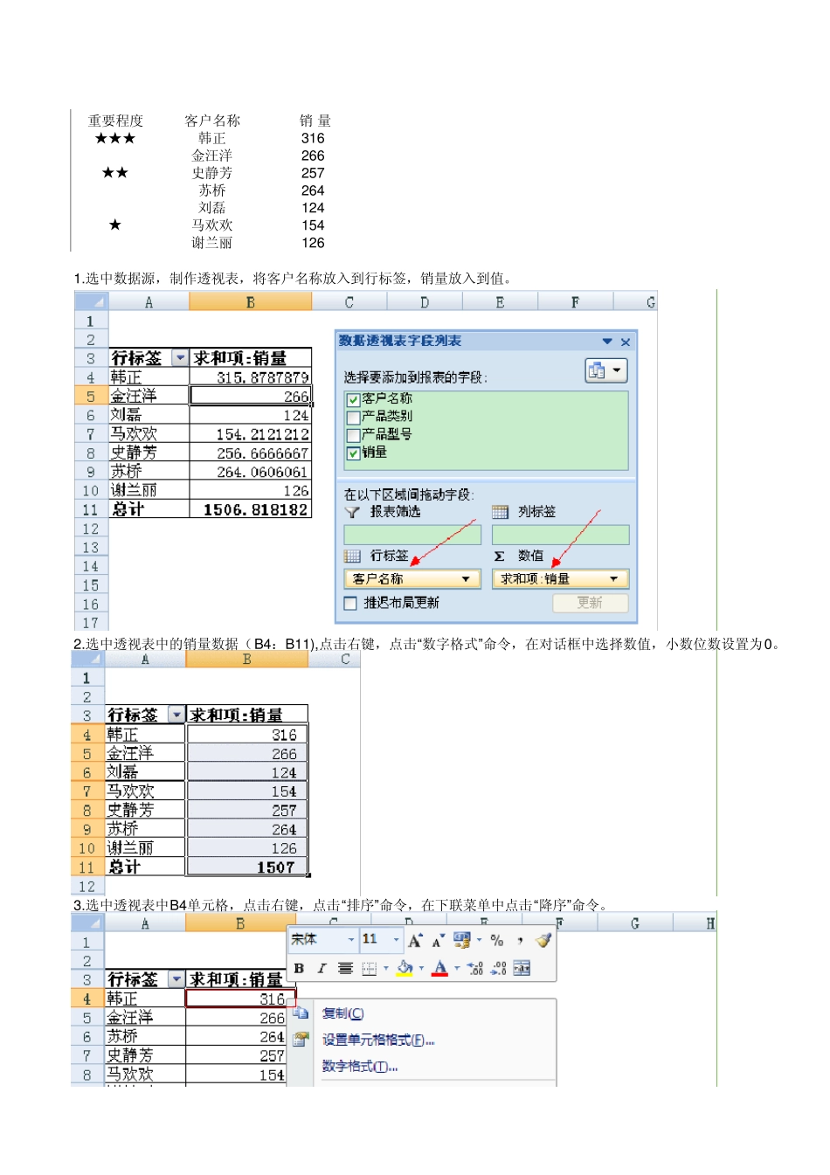Select the cell showing 154.2121212
The image size is (830, 1175).
251,434
